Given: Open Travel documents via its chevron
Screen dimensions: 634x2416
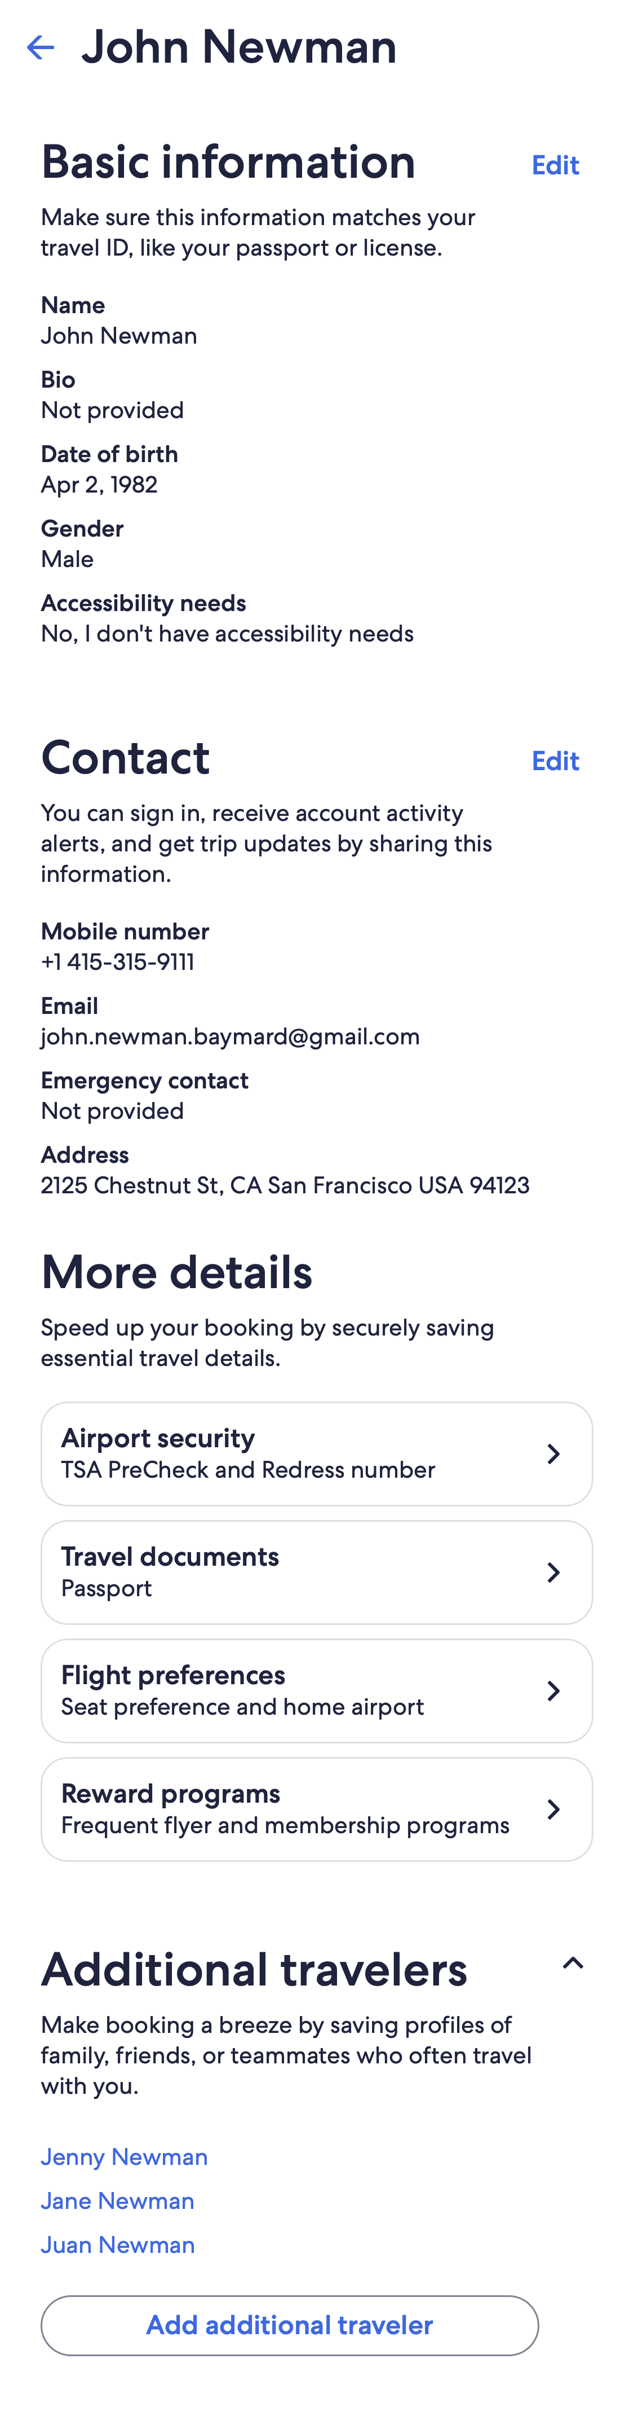Looking at the screenshot, I should pos(553,1572).
